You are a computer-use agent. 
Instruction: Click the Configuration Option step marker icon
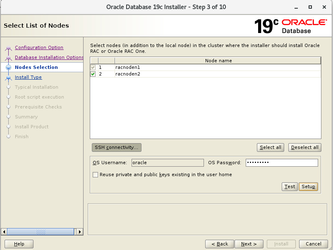[9, 48]
